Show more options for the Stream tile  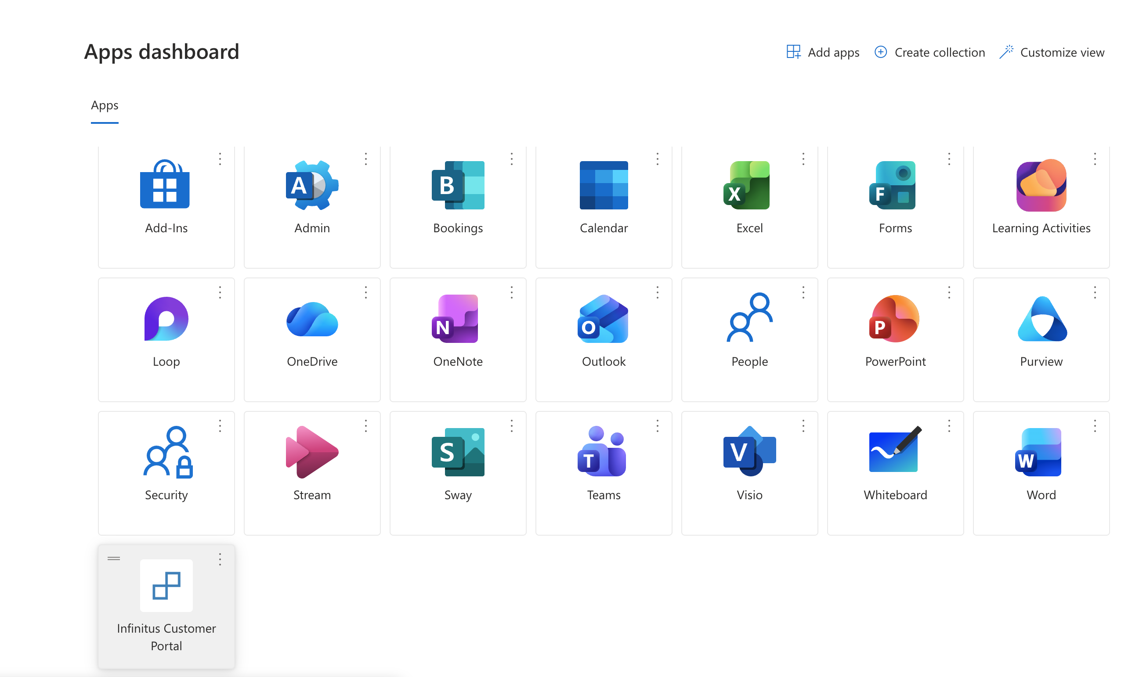tap(366, 426)
